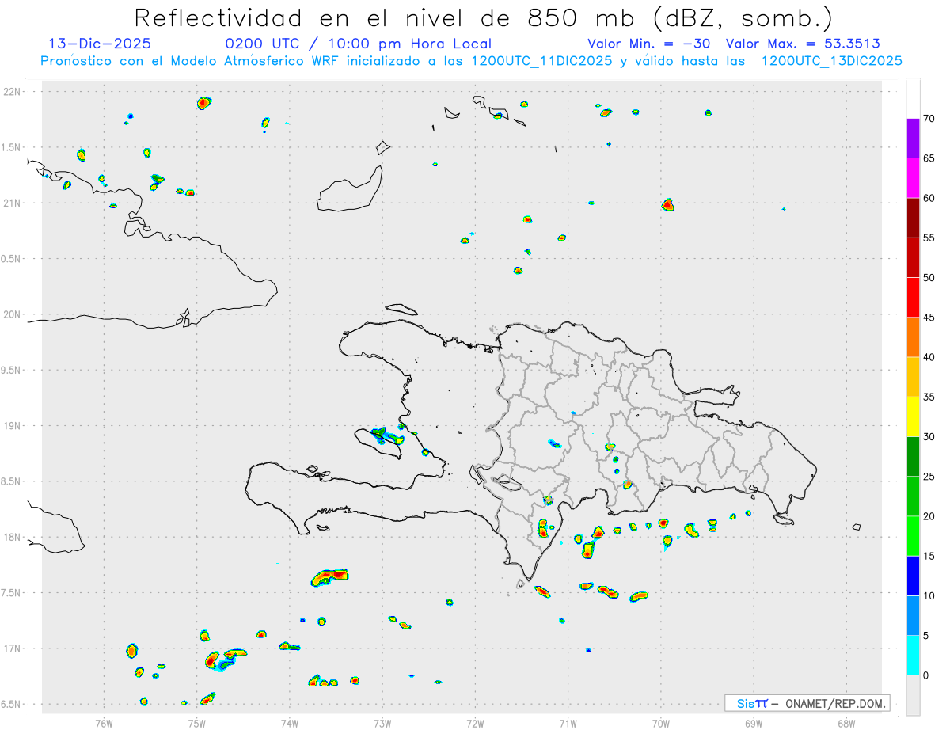The image size is (950, 734).
Task: Click the '19N' latitude label
Action: point(12,425)
